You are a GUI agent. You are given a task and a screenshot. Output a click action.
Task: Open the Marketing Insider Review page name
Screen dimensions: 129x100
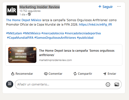pos(40,7)
